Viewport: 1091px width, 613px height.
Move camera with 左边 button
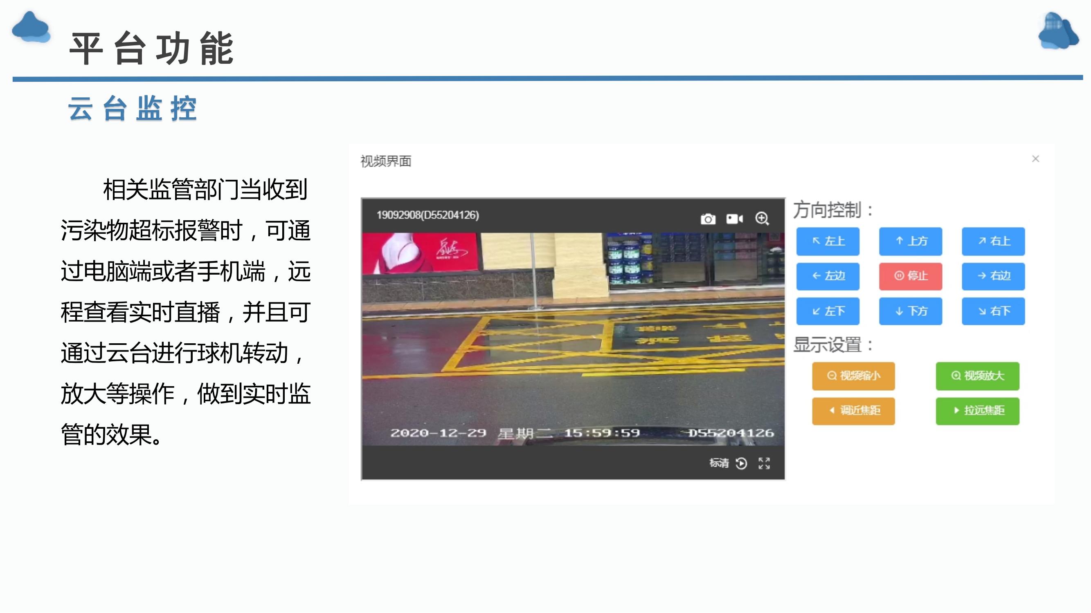(828, 276)
